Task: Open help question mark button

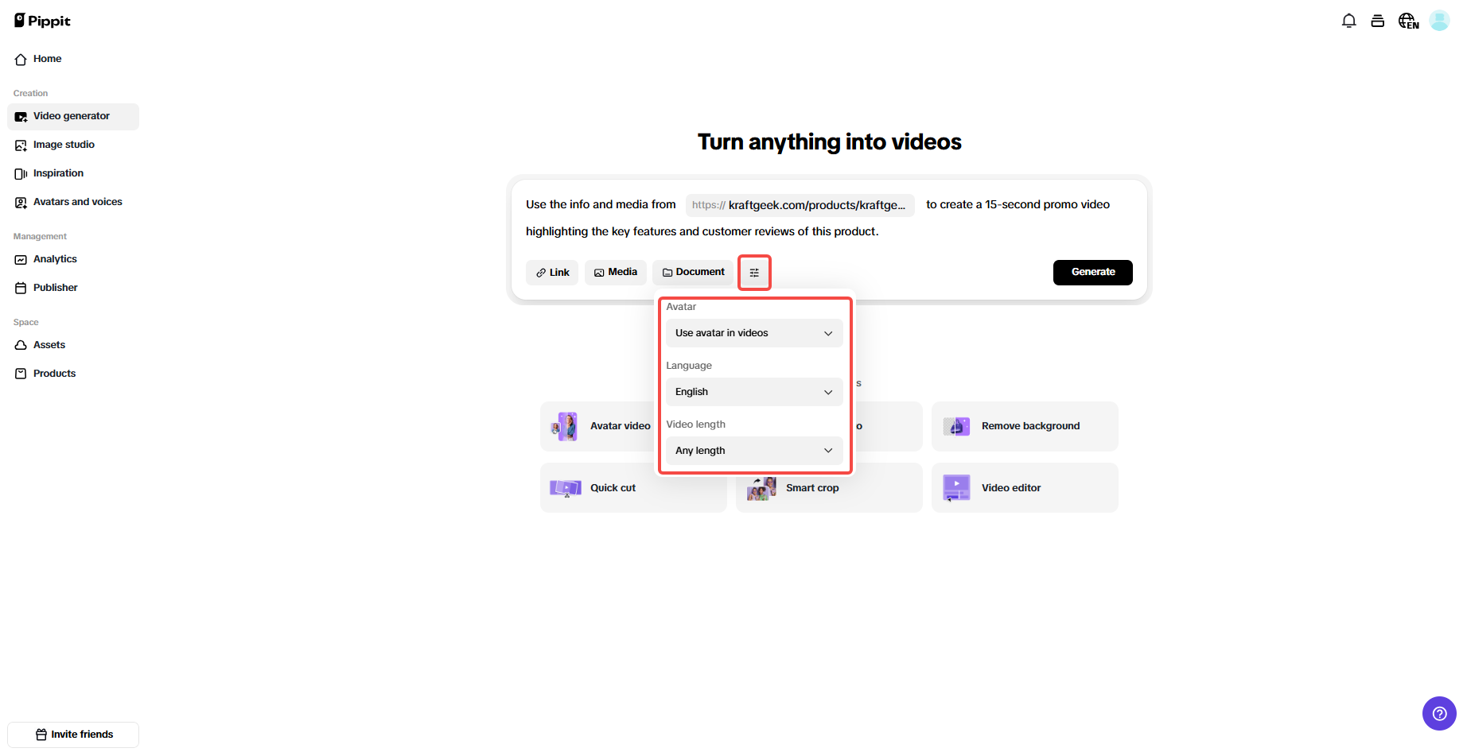Action: point(1439,713)
